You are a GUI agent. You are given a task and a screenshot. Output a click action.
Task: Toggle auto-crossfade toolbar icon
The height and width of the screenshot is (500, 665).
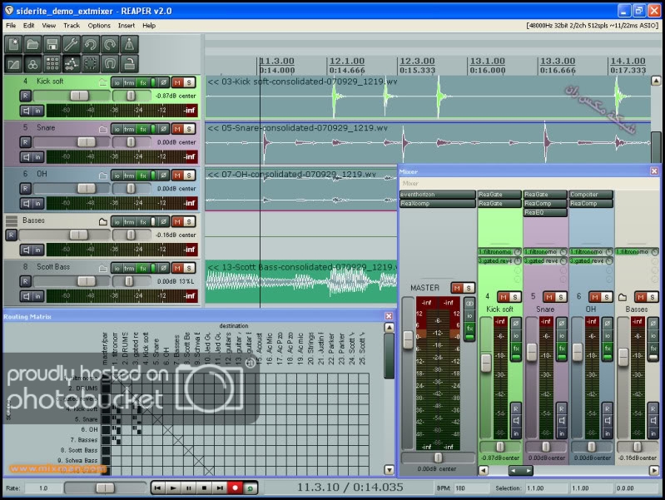point(13,64)
